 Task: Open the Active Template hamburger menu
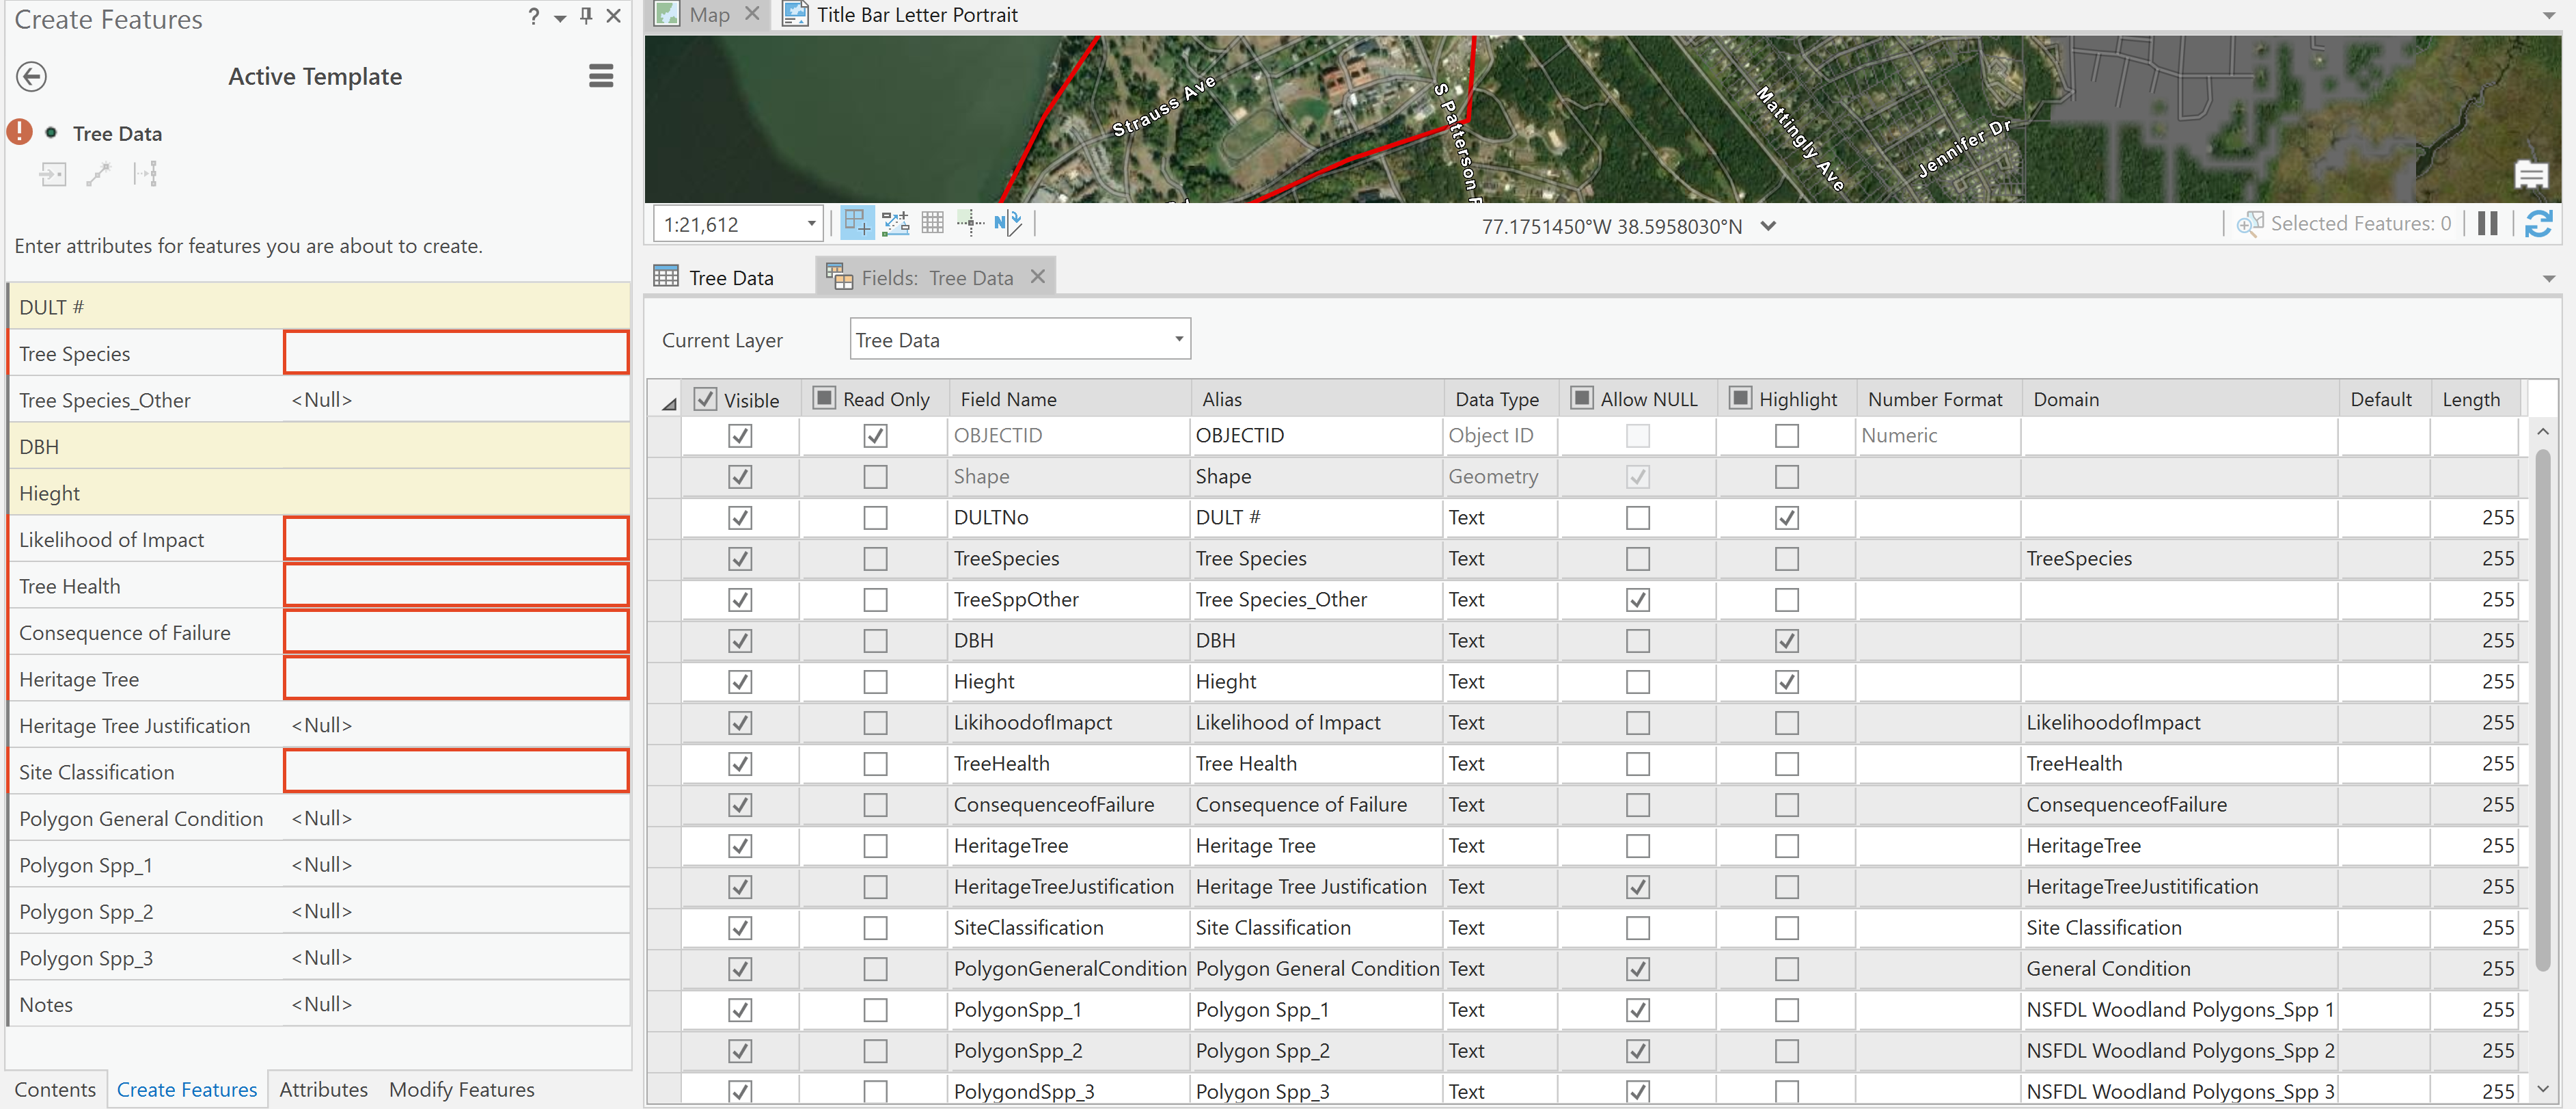point(600,76)
